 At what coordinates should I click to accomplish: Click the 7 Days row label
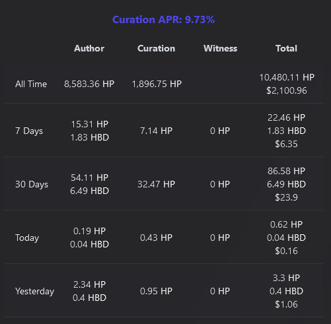click(29, 131)
